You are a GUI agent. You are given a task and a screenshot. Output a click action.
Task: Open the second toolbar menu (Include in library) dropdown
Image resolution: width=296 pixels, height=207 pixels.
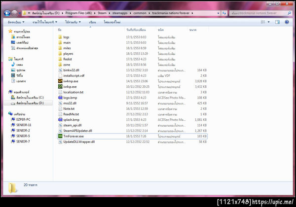point(45,22)
